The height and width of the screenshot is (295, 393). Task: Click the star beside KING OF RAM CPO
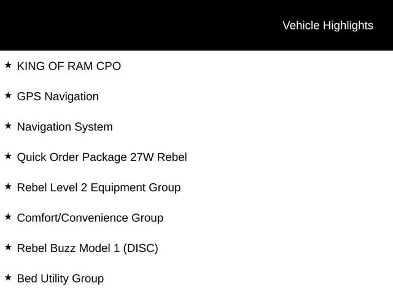8,65
